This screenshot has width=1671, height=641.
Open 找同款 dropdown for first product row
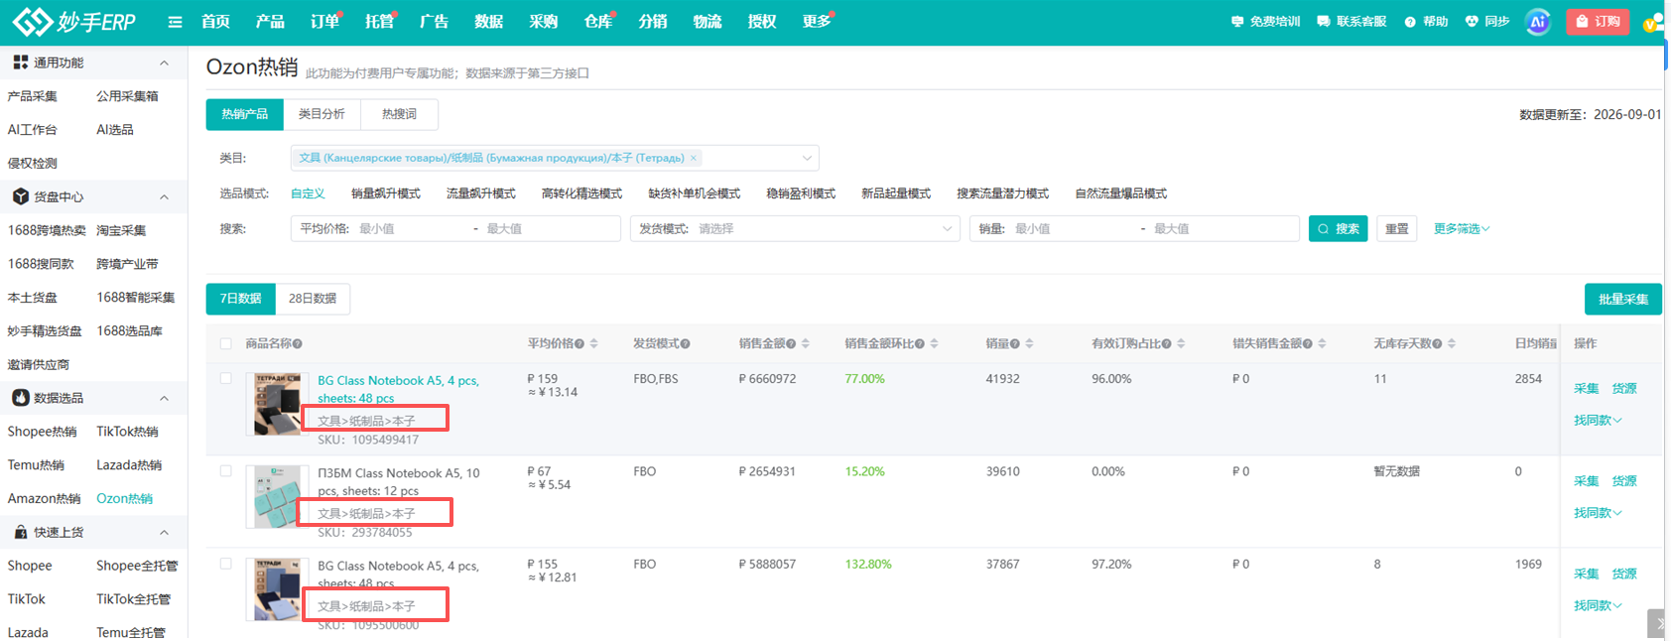[1598, 420]
